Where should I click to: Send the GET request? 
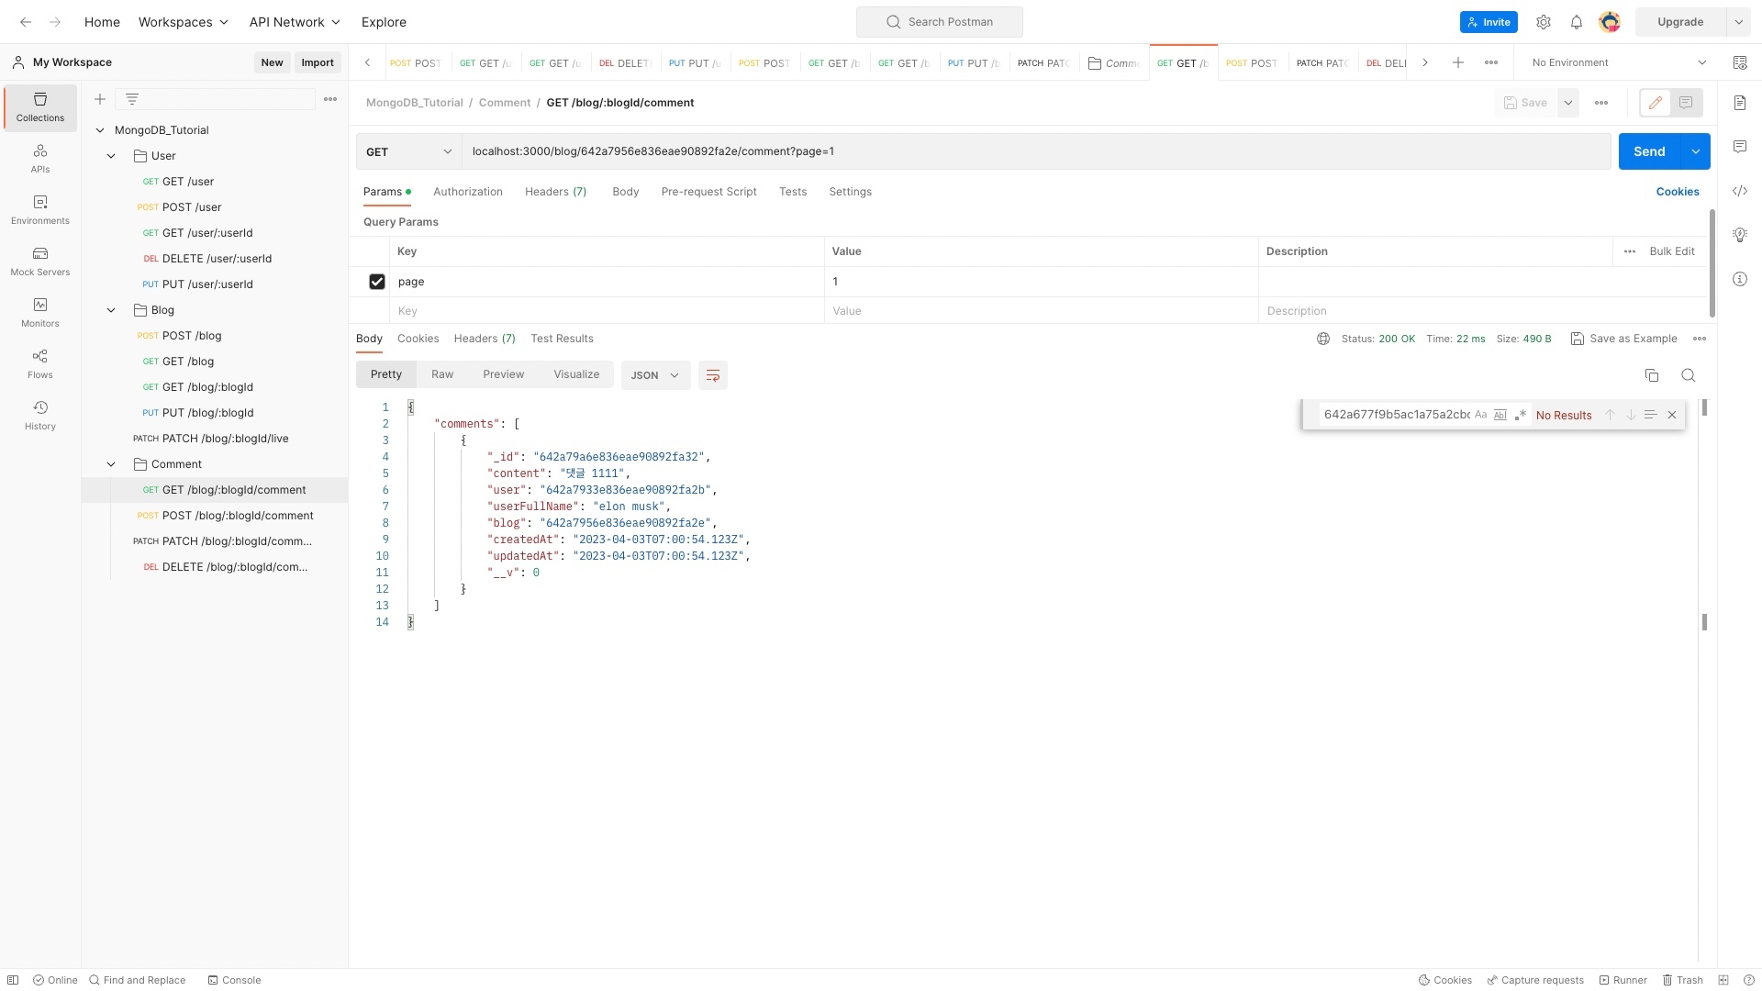[x=1649, y=151]
